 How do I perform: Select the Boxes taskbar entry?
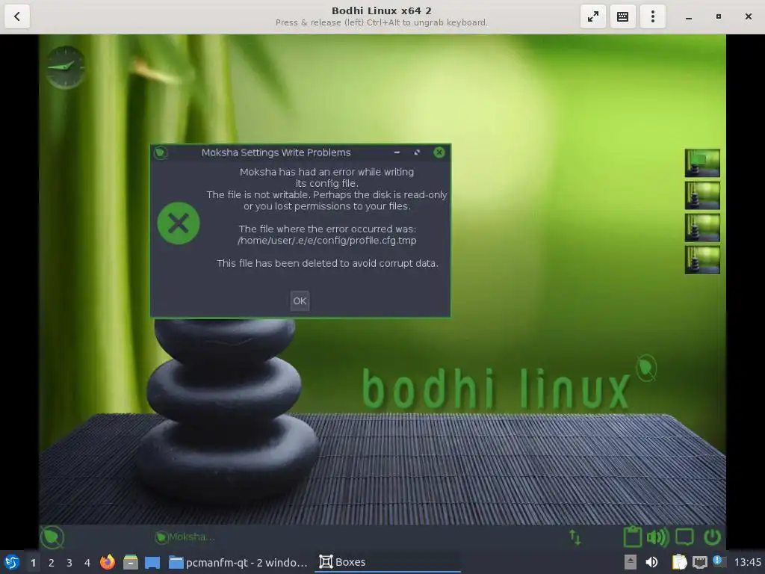point(388,562)
